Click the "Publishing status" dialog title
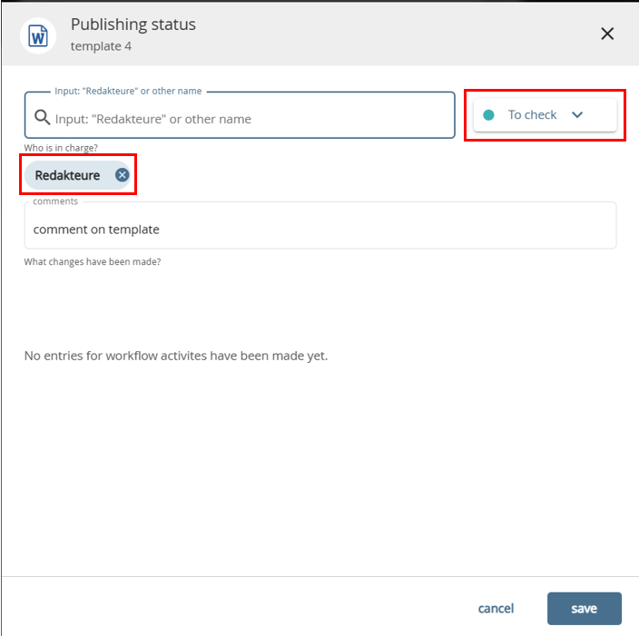The width and height of the screenshot is (639, 636). 133,24
